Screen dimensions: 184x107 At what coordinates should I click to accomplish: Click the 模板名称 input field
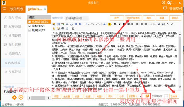pos(77,18)
